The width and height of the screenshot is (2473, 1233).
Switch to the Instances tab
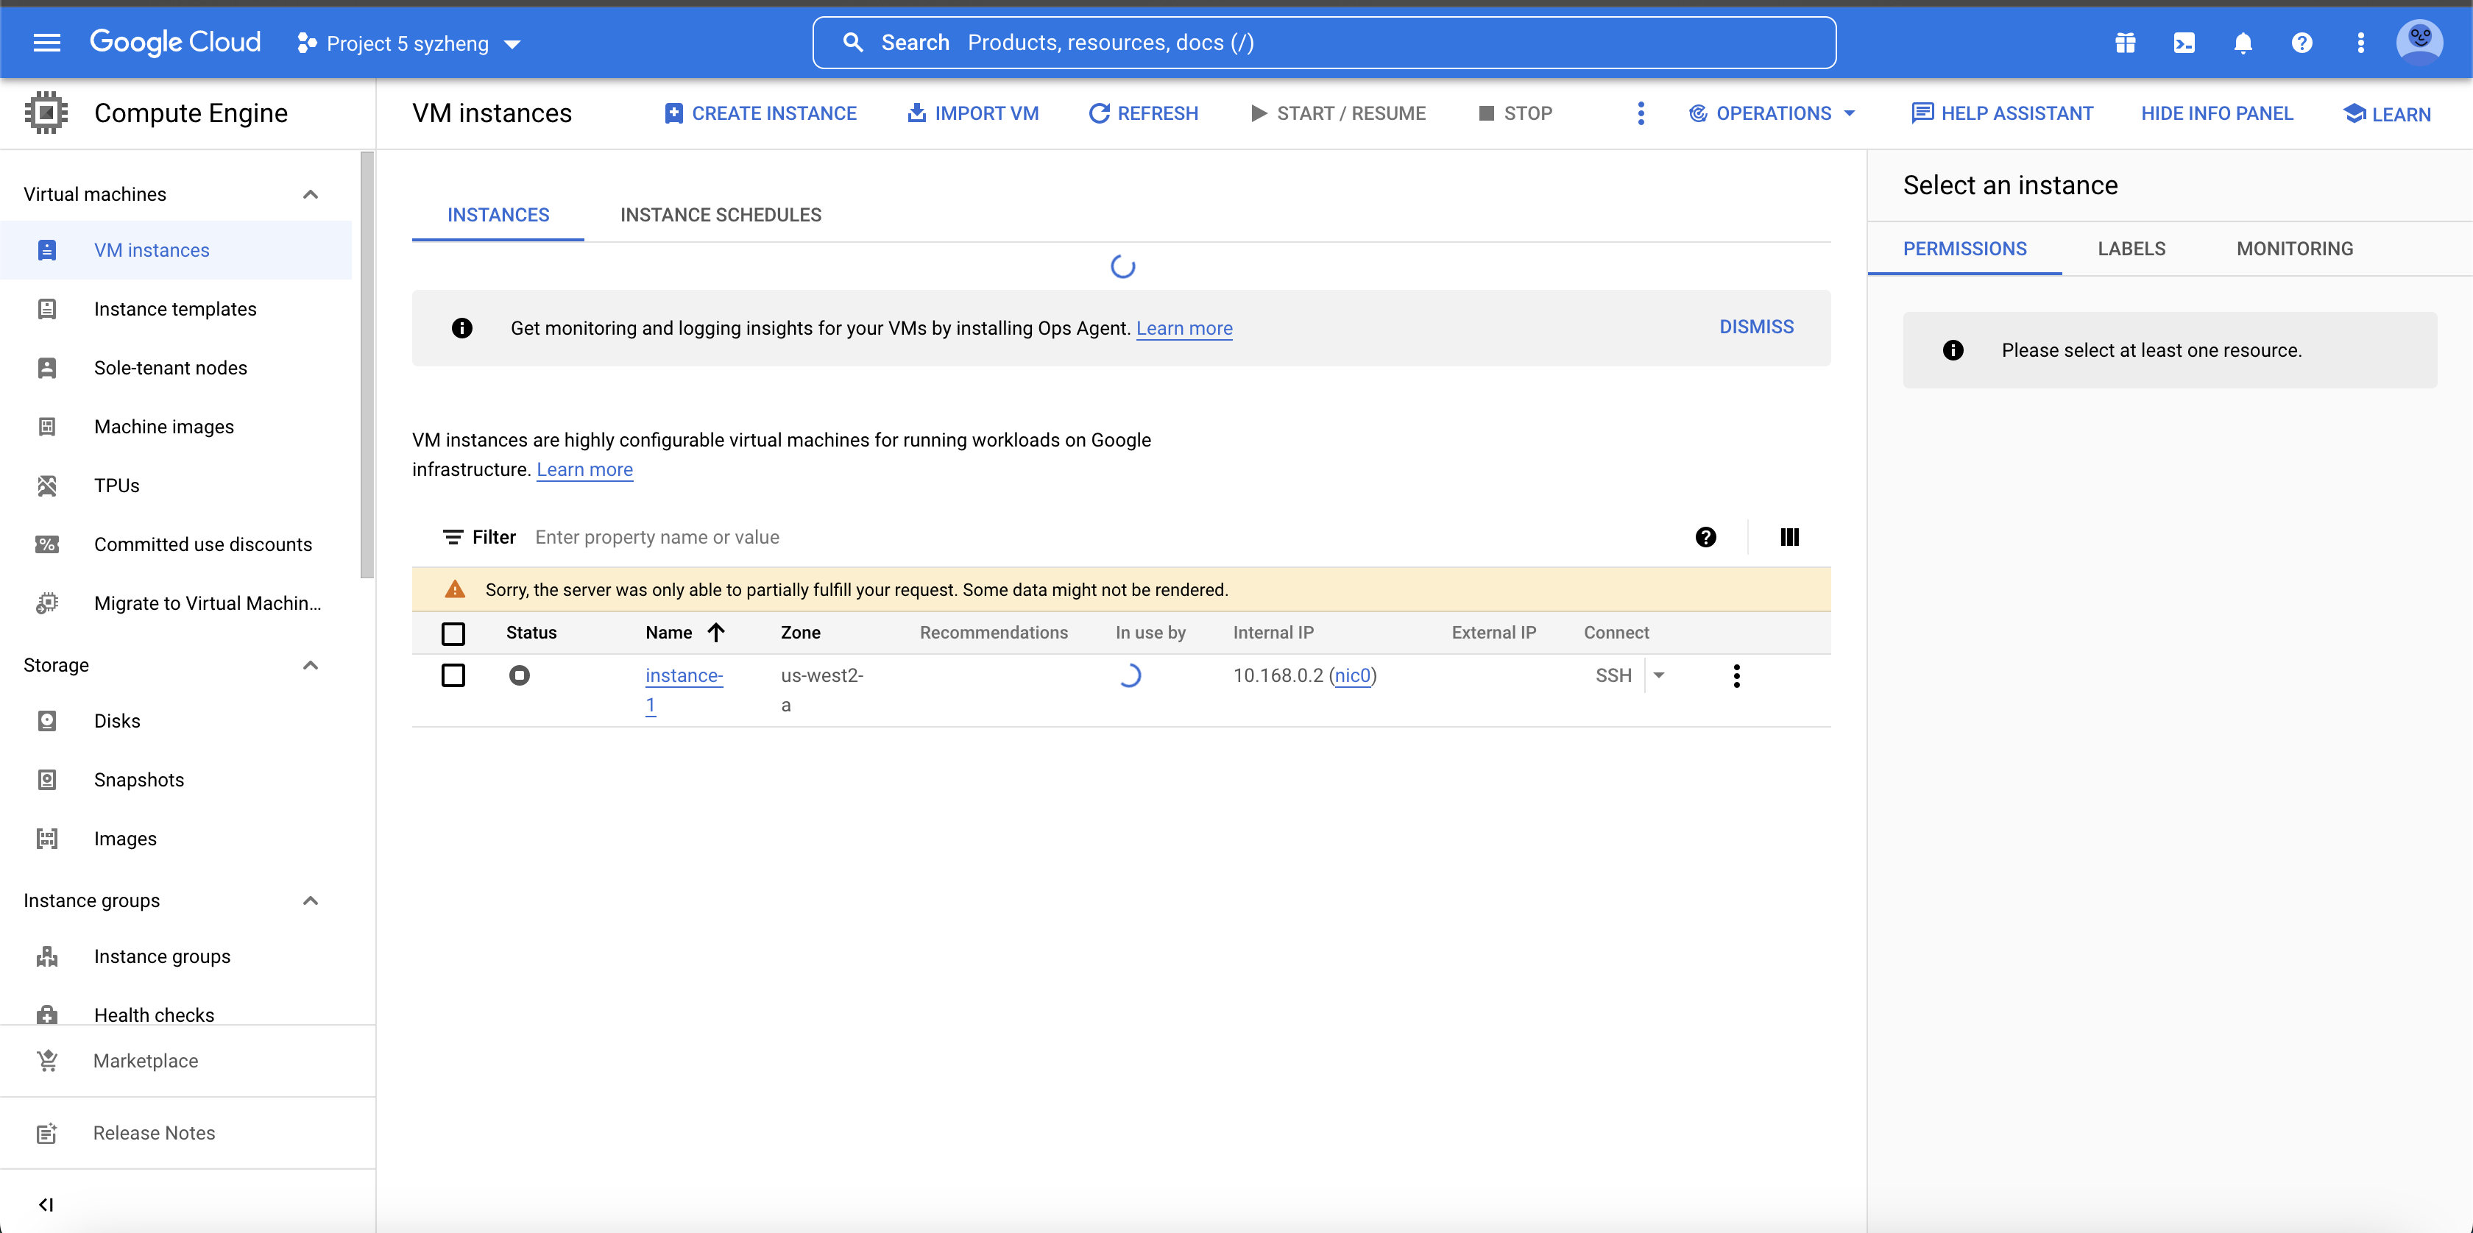[x=498, y=215]
